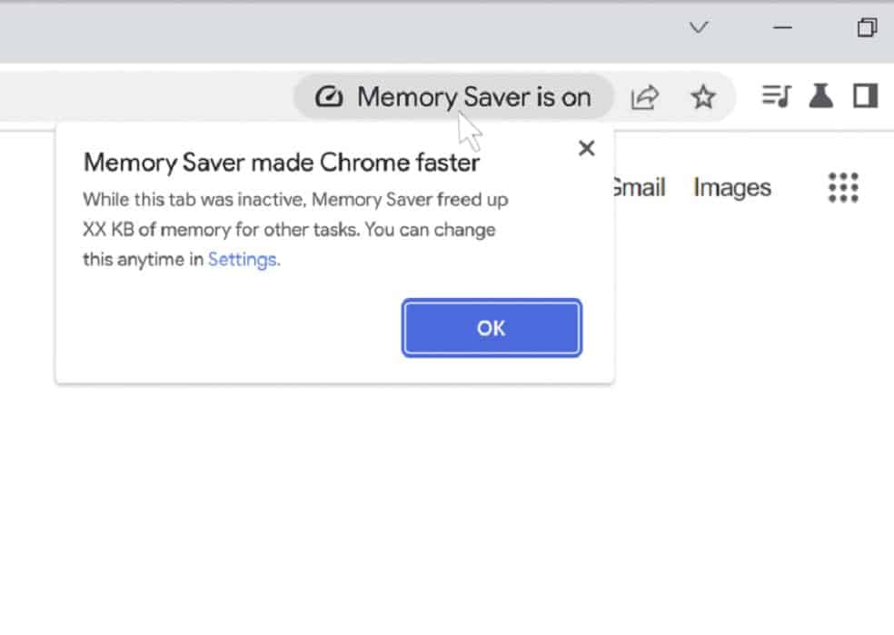Open the Google apps grid launcher
This screenshot has height=635, width=894.
[843, 187]
